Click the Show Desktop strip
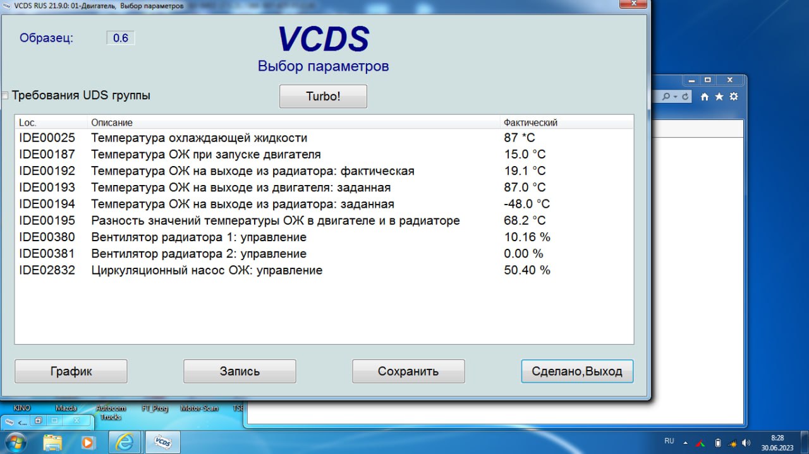Viewport: 809px width, 454px height. [805, 442]
